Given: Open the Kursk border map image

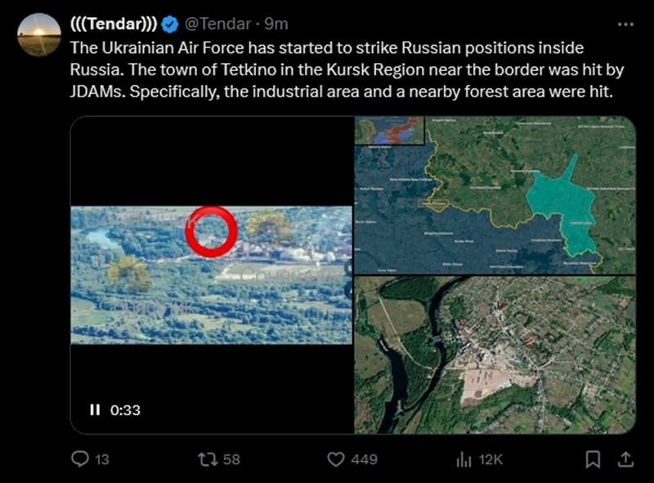Looking at the screenshot, I should pos(495,195).
